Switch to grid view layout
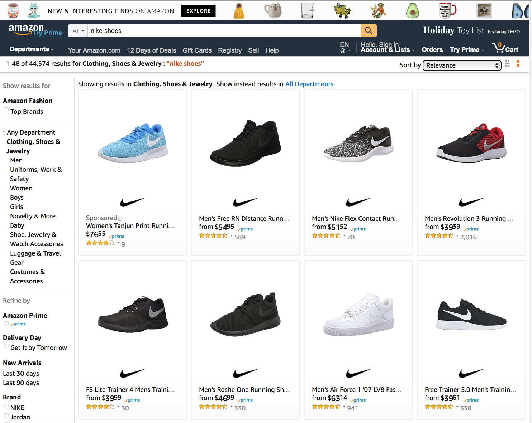The height and width of the screenshot is (423, 532). click(x=507, y=64)
